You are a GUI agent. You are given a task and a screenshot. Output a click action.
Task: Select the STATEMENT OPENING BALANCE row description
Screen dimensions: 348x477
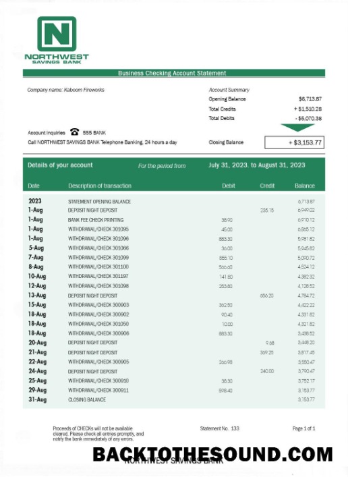99,202
